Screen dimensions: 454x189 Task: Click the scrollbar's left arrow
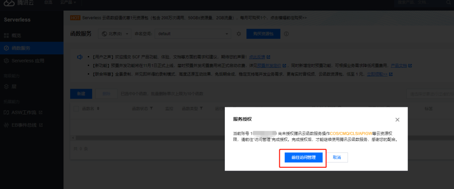click(72, 138)
